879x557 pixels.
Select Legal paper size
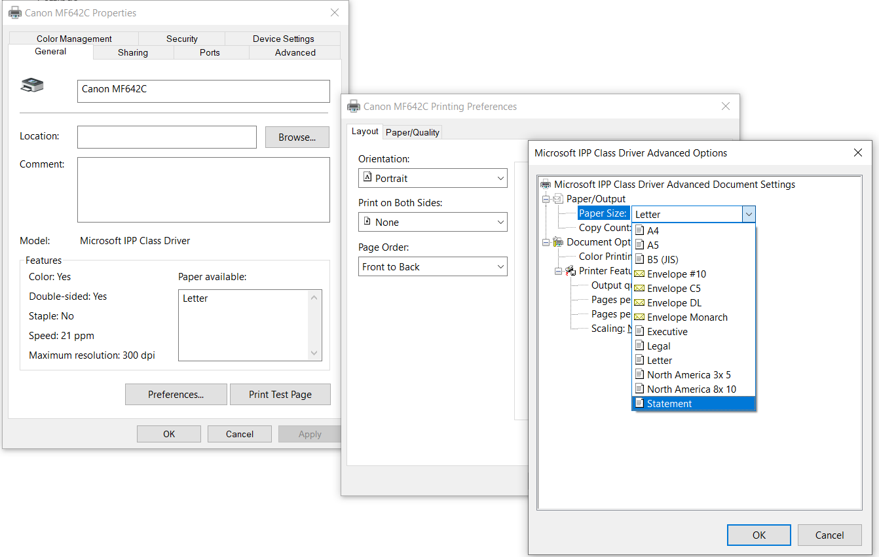[x=658, y=346]
